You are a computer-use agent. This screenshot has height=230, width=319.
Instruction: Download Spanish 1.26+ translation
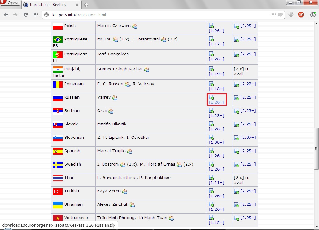tap(216, 156)
